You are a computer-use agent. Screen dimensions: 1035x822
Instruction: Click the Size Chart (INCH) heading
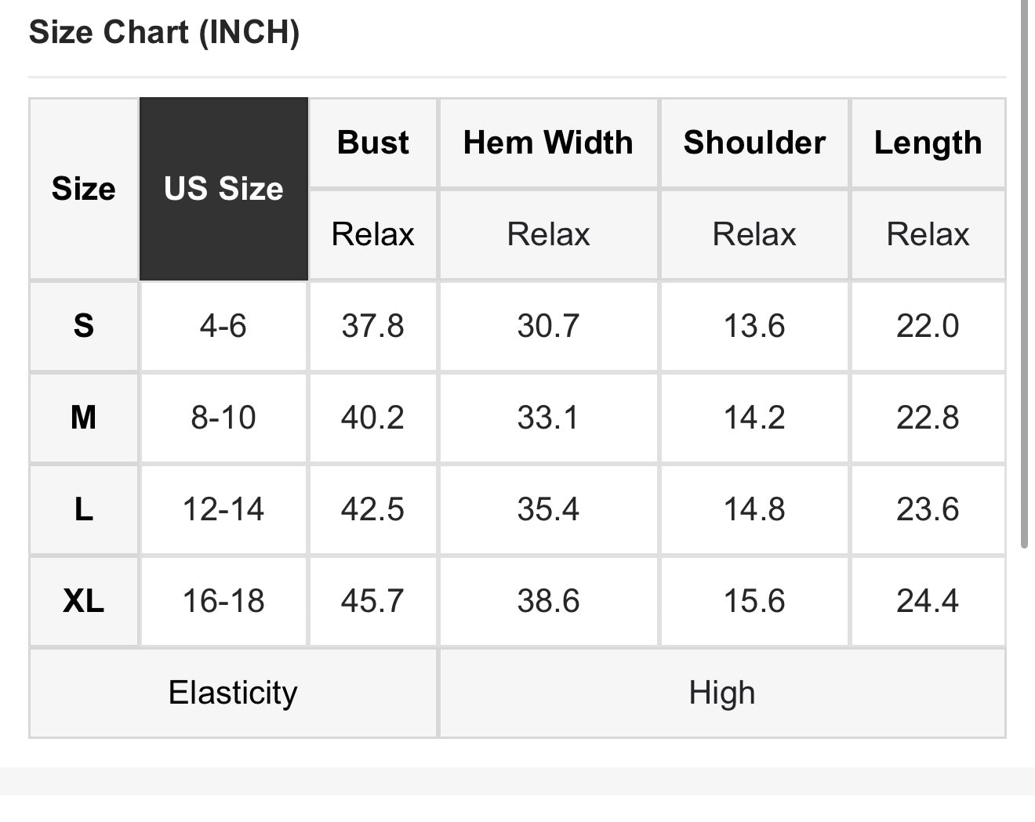pyautogui.click(x=164, y=32)
